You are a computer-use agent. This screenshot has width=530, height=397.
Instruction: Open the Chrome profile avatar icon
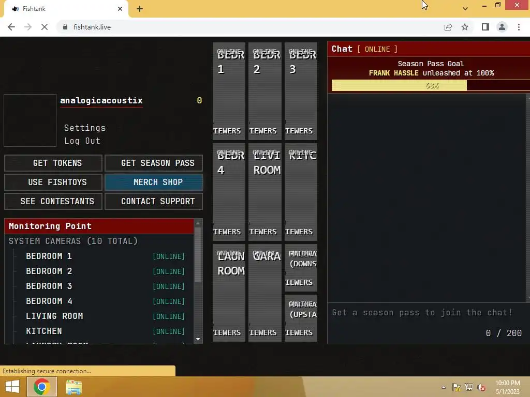click(x=502, y=27)
